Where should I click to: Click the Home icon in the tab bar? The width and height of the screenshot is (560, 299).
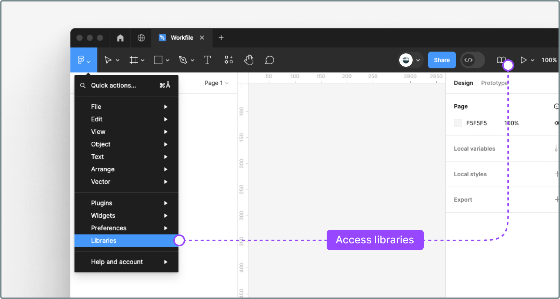120,37
